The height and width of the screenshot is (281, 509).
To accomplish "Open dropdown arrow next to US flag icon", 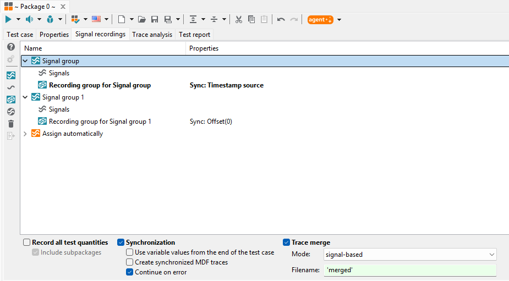I will click(x=106, y=19).
